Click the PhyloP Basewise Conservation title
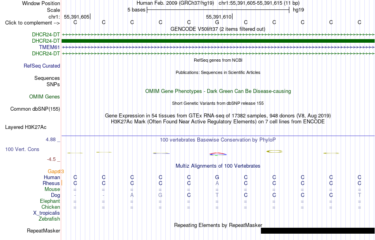Image resolution: width=375 pixels, height=240 pixels. pyautogui.click(x=218, y=140)
